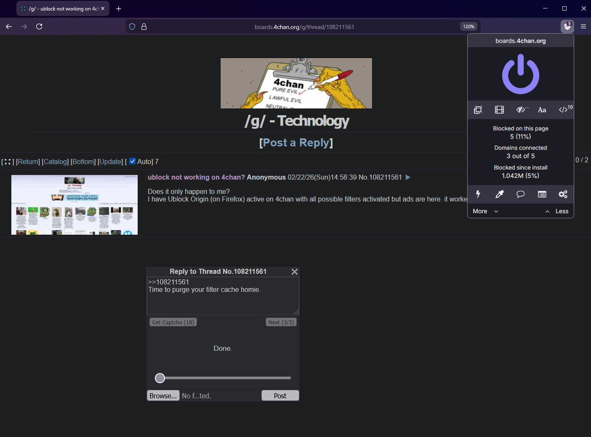This screenshot has height=437, width=591.
Task: Click Get Captcha (18) button
Action: point(173,322)
